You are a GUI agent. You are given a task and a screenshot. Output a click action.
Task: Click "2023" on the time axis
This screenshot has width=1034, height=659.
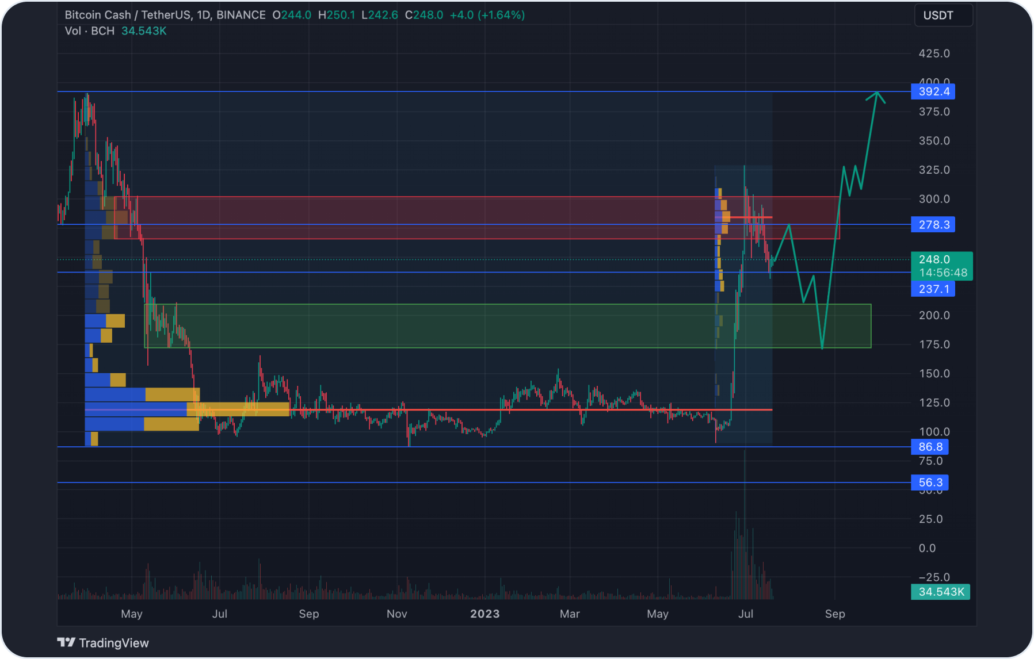[x=485, y=614]
